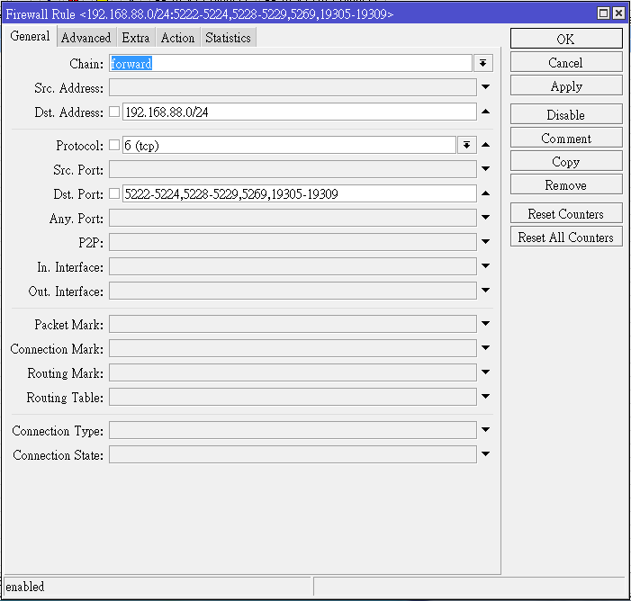
Task: Expand the Src. Address field
Action: 486,87
